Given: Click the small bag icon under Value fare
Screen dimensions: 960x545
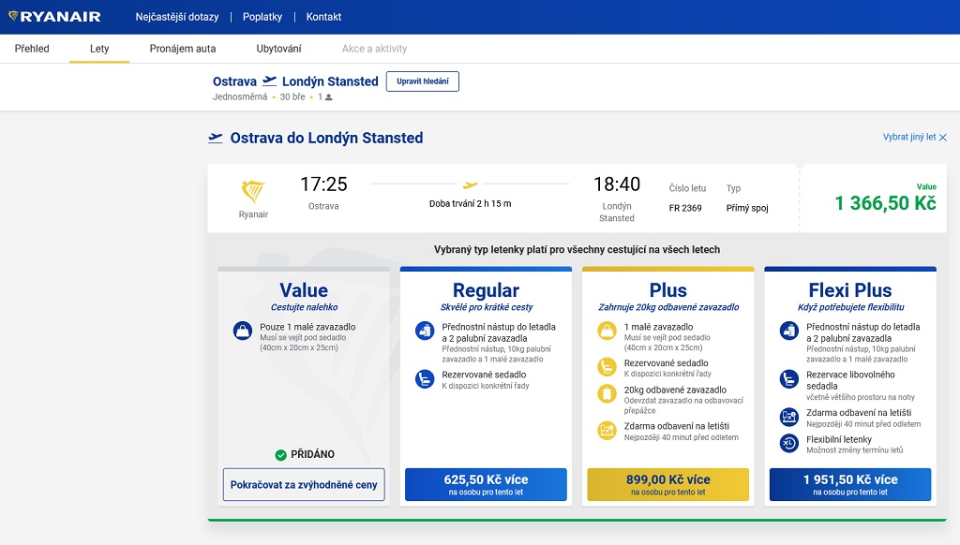Looking at the screenshot, I should click(243, 331).
